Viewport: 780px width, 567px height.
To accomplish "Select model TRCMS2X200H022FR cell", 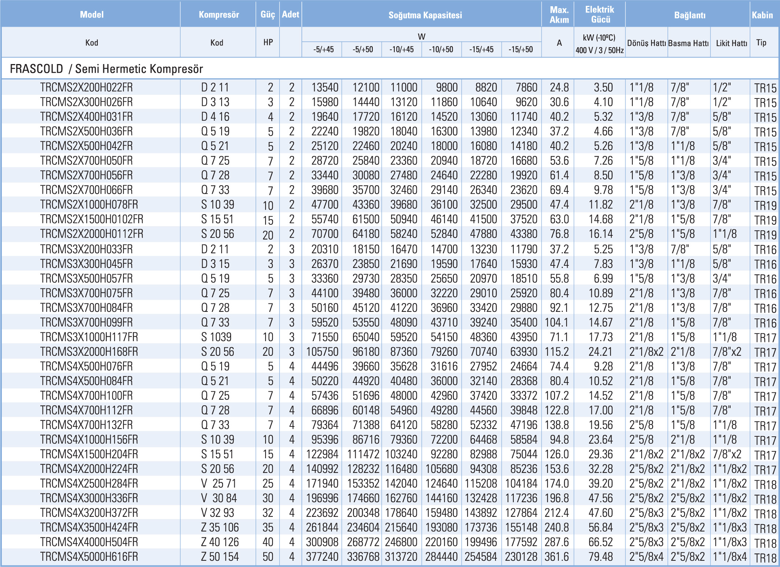I will point(86,87).
